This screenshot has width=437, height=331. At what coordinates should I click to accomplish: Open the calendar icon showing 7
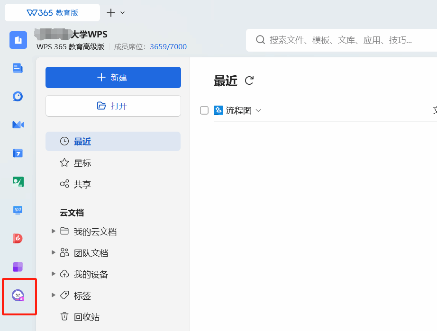(18, 153)
